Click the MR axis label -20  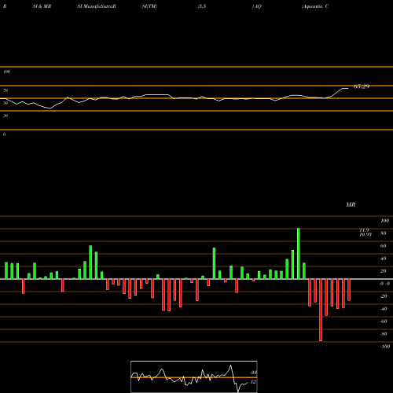(384, 296)
